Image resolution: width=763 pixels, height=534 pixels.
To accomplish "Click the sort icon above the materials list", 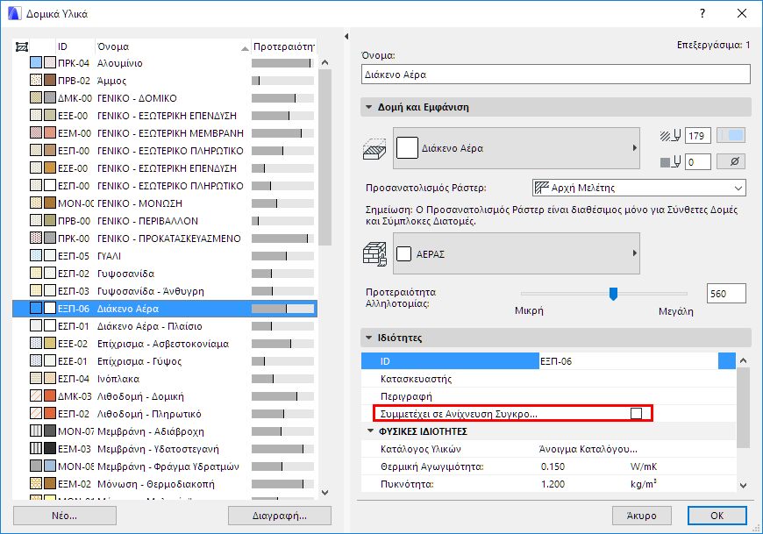I will (22, 46).
